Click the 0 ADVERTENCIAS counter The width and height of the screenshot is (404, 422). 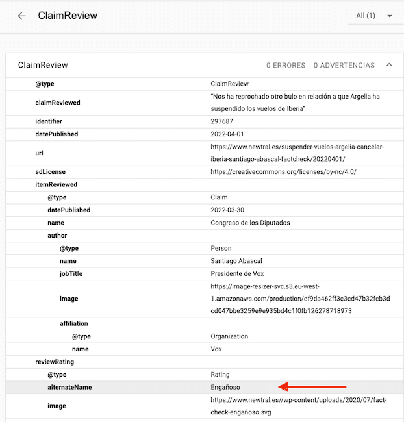pyautogui.click(x=344, y=65)
